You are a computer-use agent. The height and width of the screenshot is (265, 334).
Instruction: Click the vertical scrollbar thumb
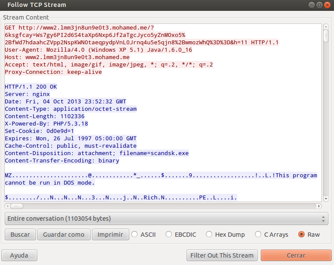[x=326, y=36]
